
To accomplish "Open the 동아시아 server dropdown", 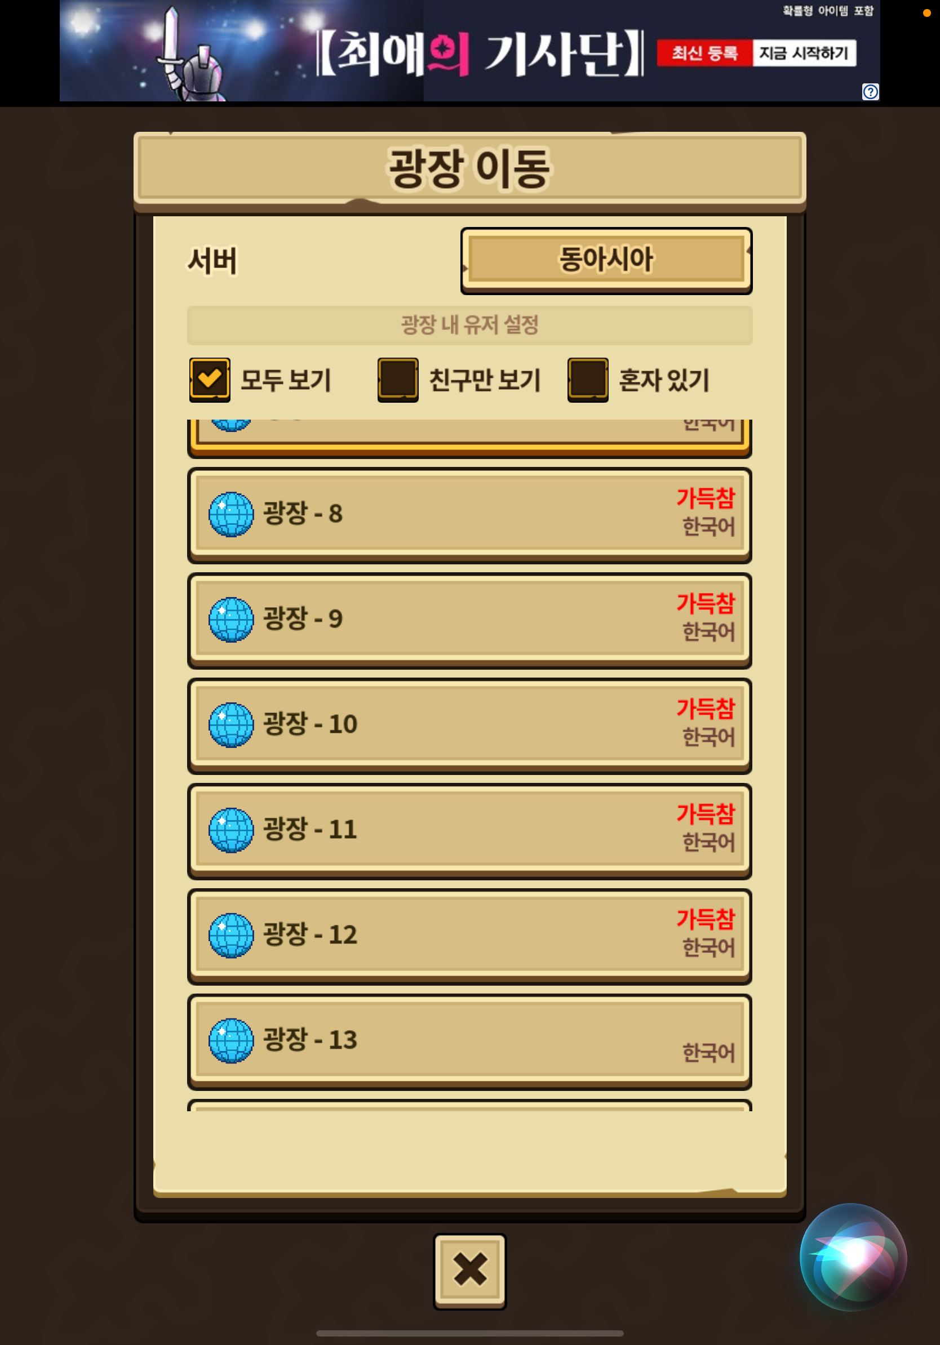I will coord(606,260).
